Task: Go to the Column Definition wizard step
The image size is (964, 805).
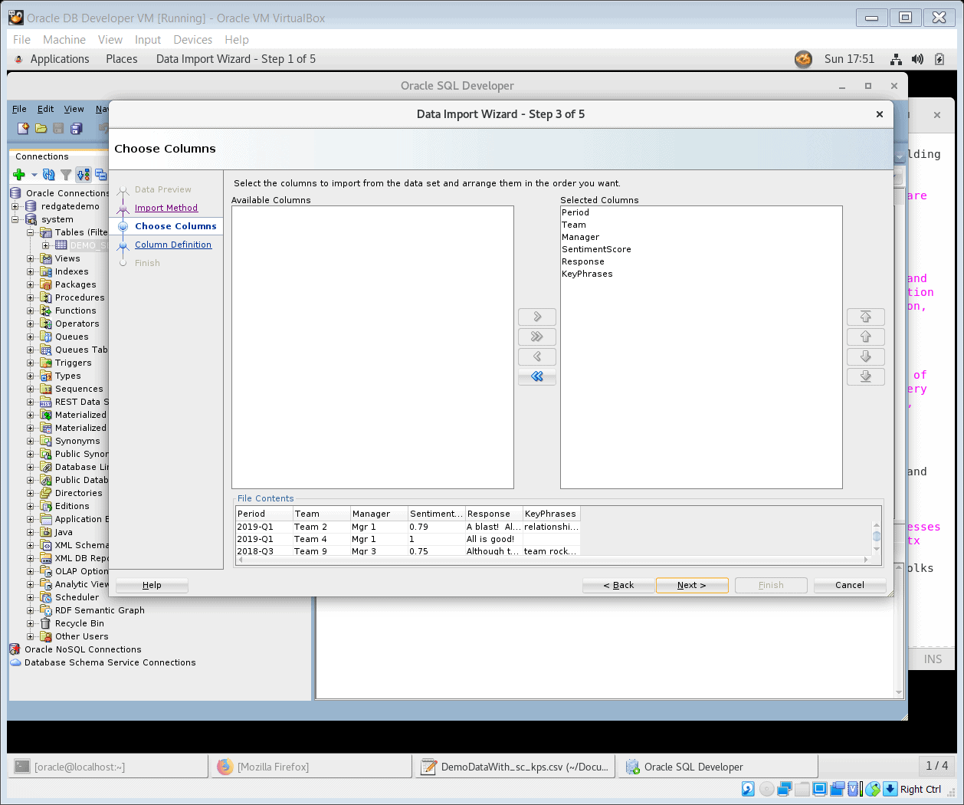Action: (173, 245)
